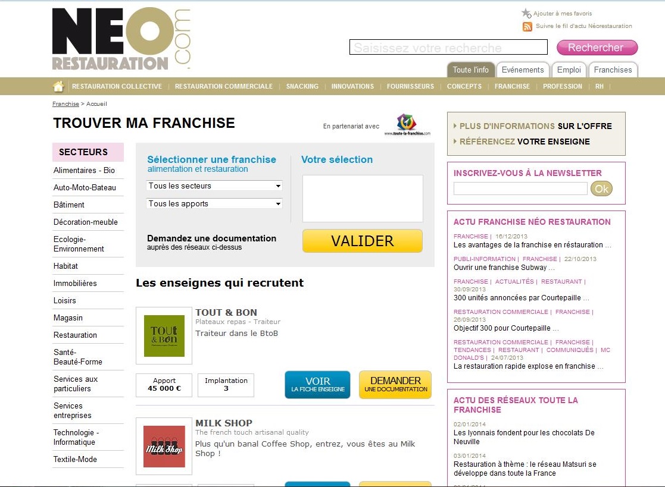Focus the site search input field
This screenshot has height=487, width=665.
tap(448, 48)
